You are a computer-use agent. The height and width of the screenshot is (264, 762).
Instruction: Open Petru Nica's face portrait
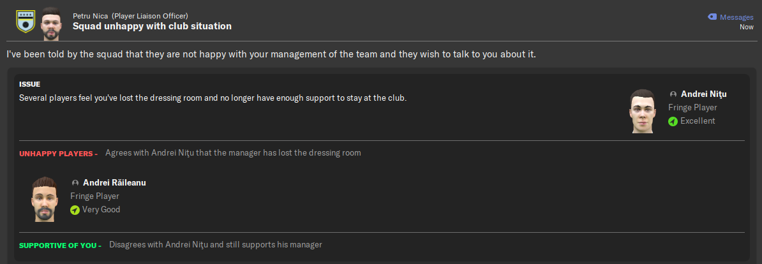[x=50, y=24]
